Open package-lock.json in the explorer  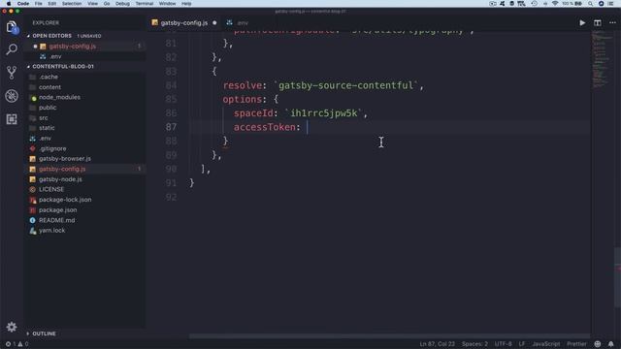point(65,200)
